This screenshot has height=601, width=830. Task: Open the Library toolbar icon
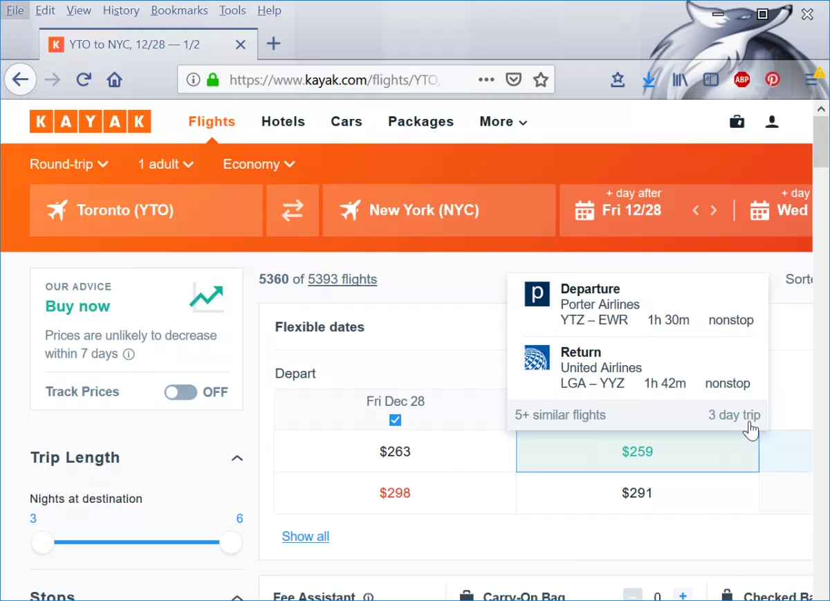680,80
